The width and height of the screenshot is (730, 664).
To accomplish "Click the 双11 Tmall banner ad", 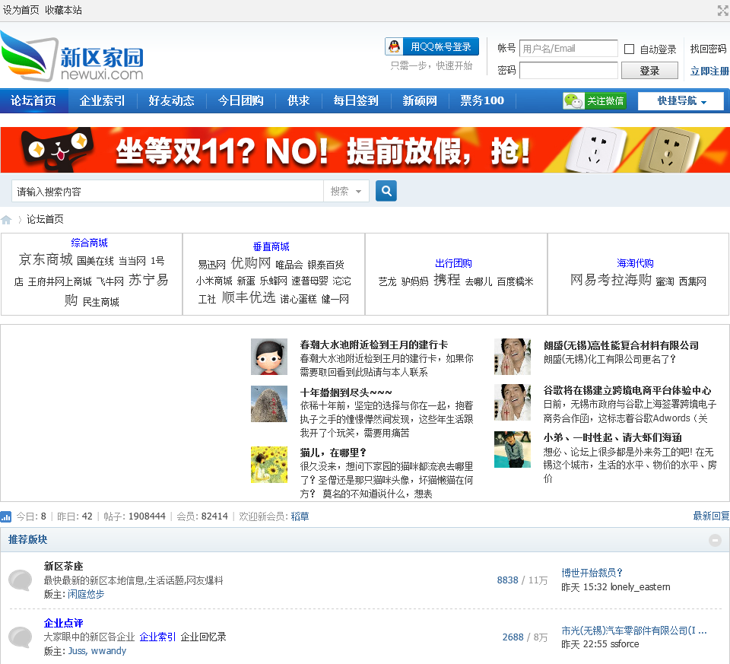I will (365, 150).
